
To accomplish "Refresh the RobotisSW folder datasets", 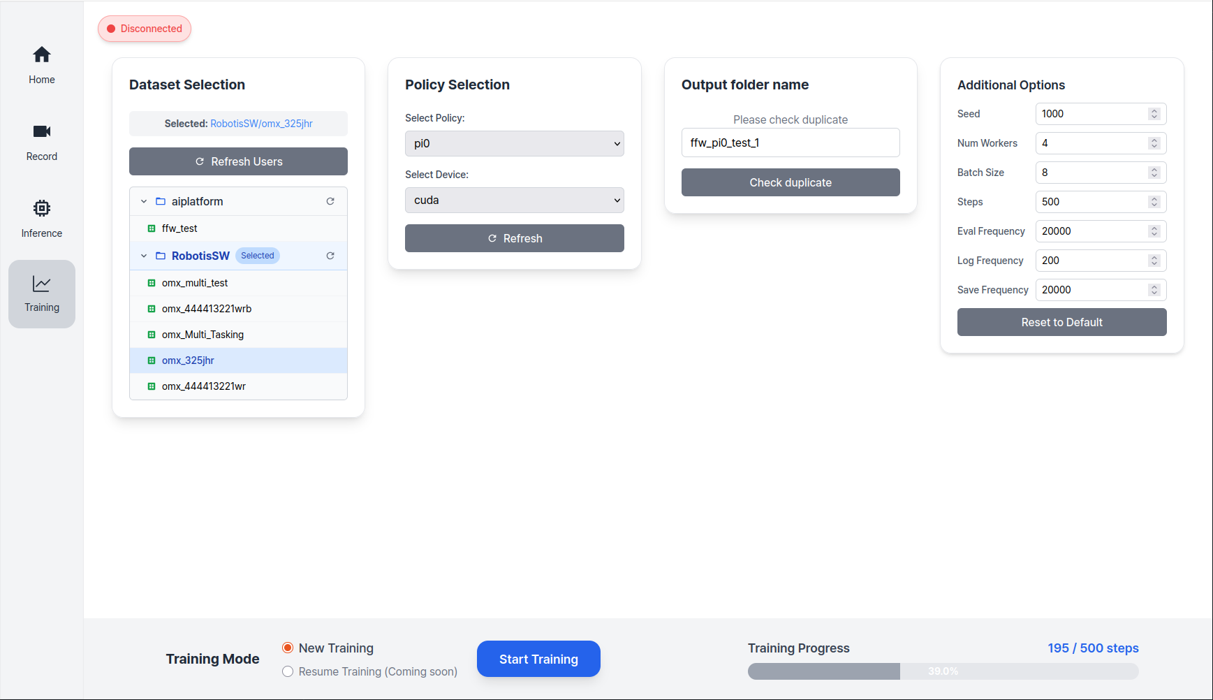I will [330, 256].
